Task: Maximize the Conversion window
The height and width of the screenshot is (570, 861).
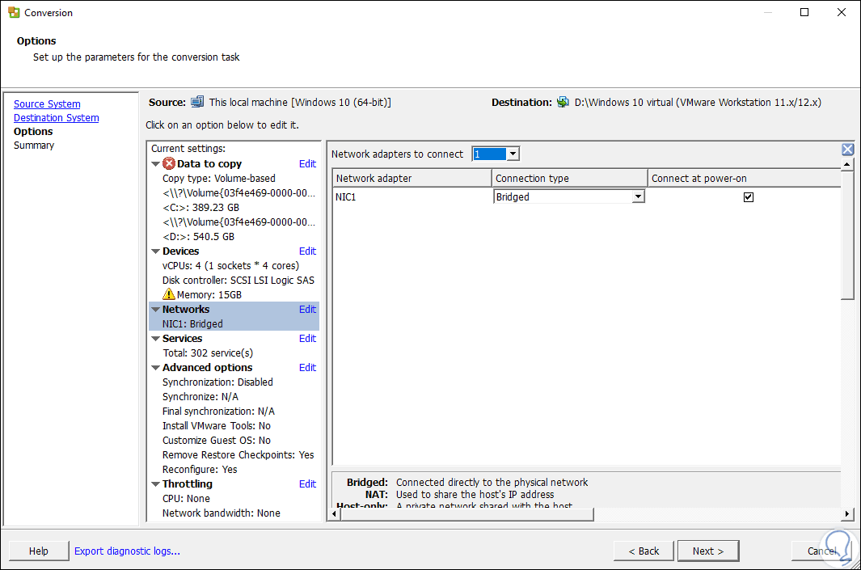Action: [804, 12]
